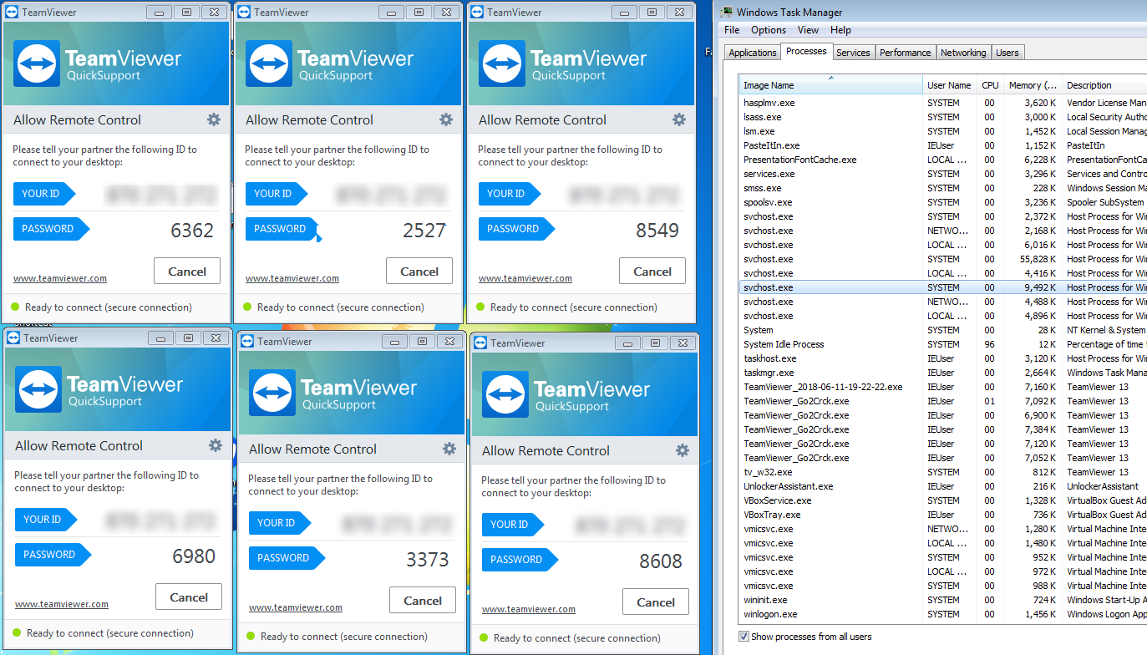Screen dimensions: 1147x655
Task: Cancel the TeamViewer window showing password 8549
Action: [x=652, y=271]
